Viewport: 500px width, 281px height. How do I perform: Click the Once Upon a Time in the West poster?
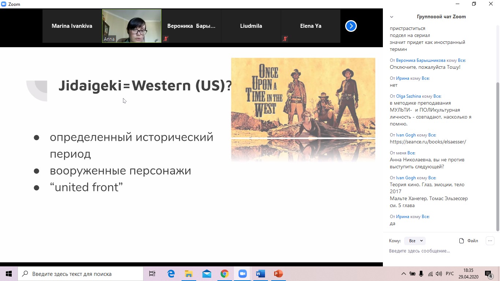[x=303, y=97]
